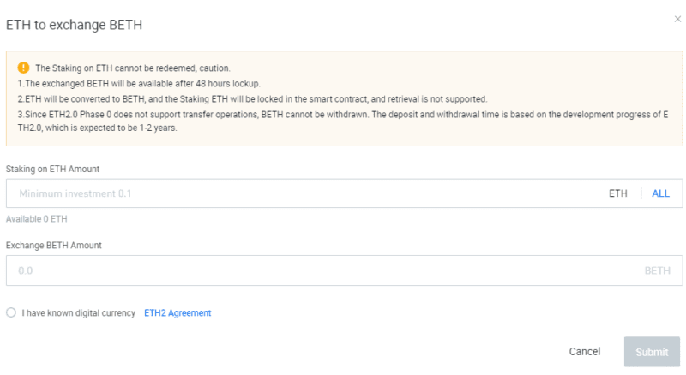The image size is (686, 375).
Task: Submit the ETH to BETH exchange
Action: (x=652, y=352)
